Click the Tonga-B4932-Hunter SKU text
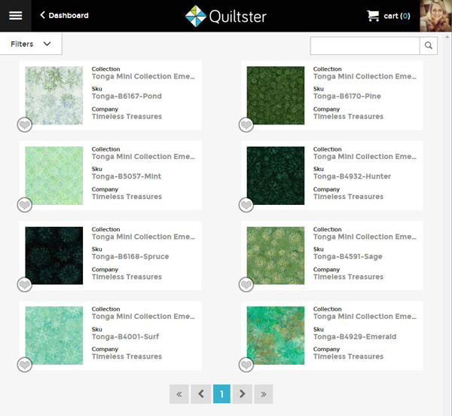 pyautogui.click(x=352, y=176)
